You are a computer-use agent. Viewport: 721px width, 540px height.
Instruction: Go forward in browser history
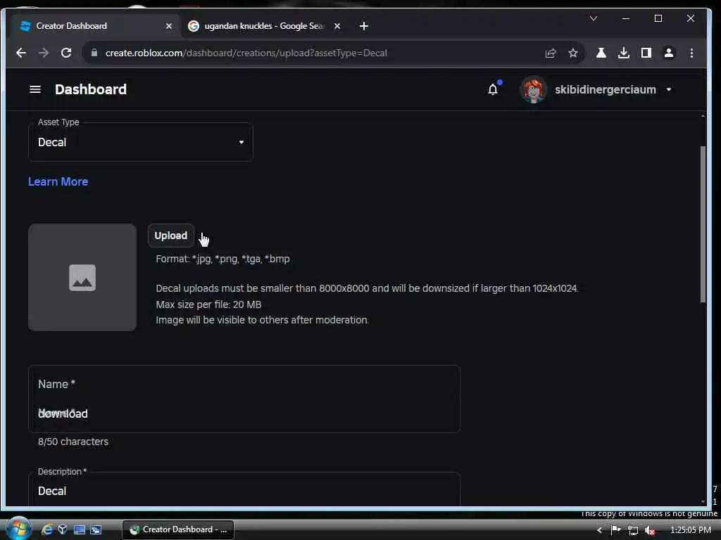point(44,53)
